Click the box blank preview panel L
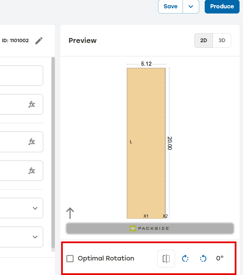Image resolution: width=243 pixels, height=275 pixels. pyautogui.click(x=146, y=143)
